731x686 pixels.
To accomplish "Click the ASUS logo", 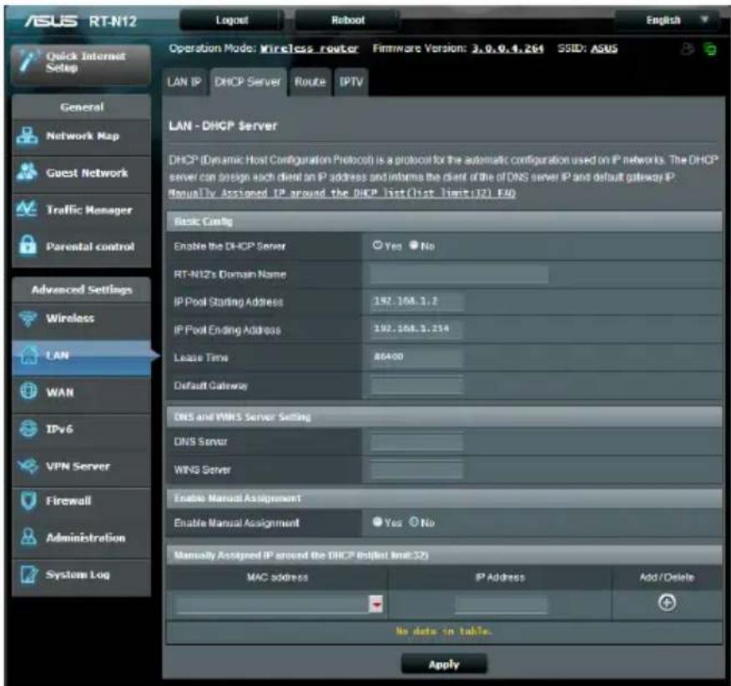I will 51,21.
